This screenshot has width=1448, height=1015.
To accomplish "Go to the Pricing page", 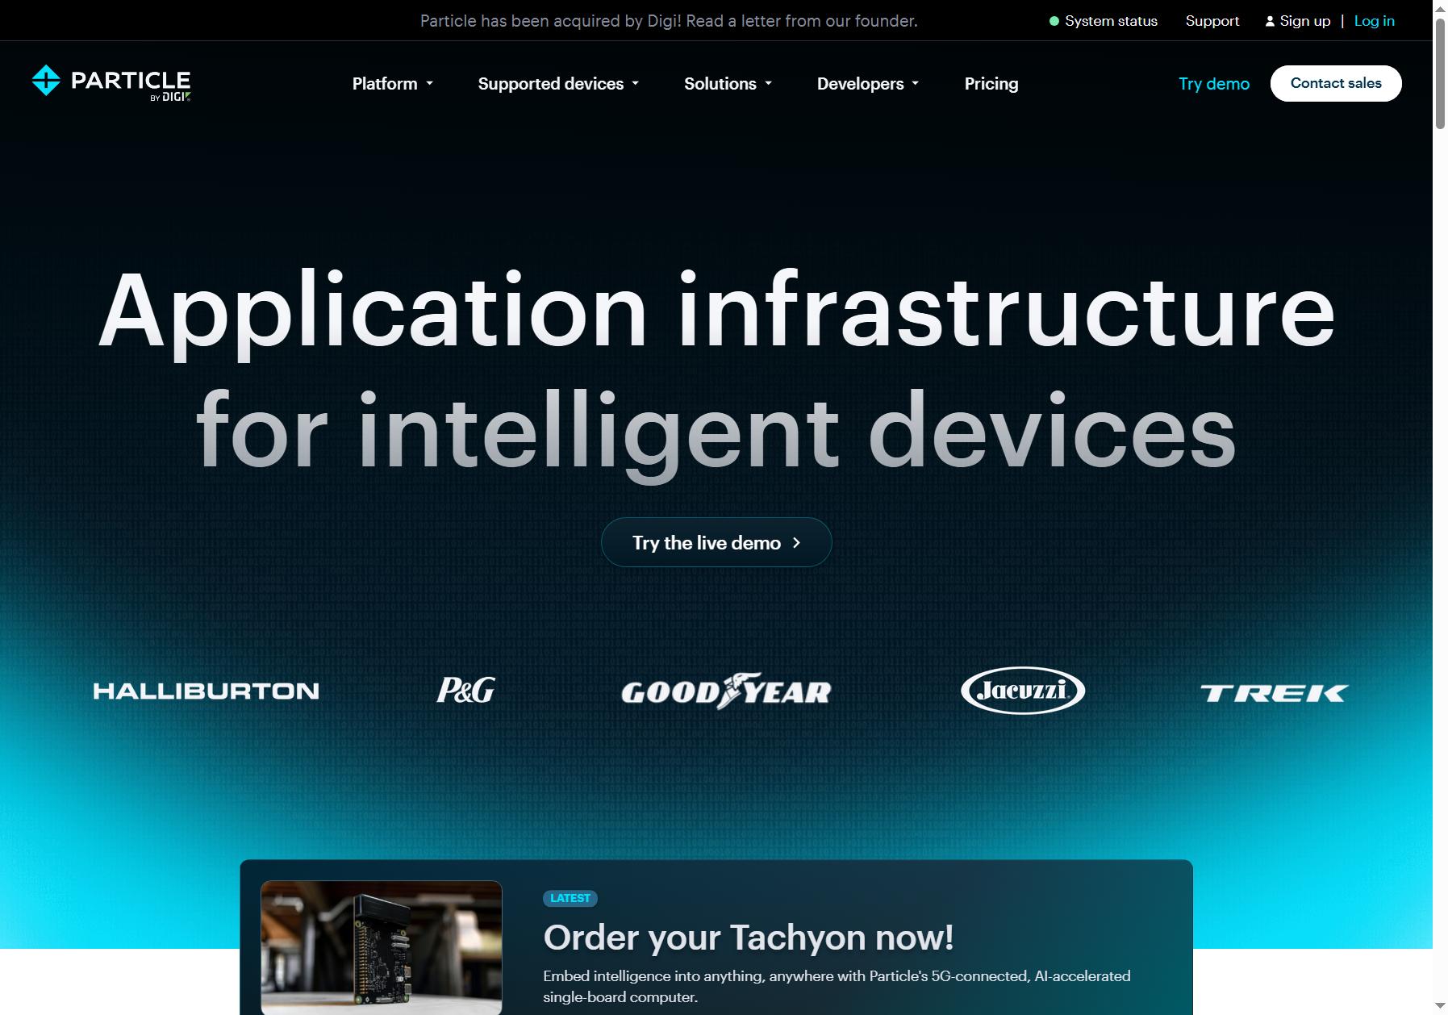I will click(991, 84).
